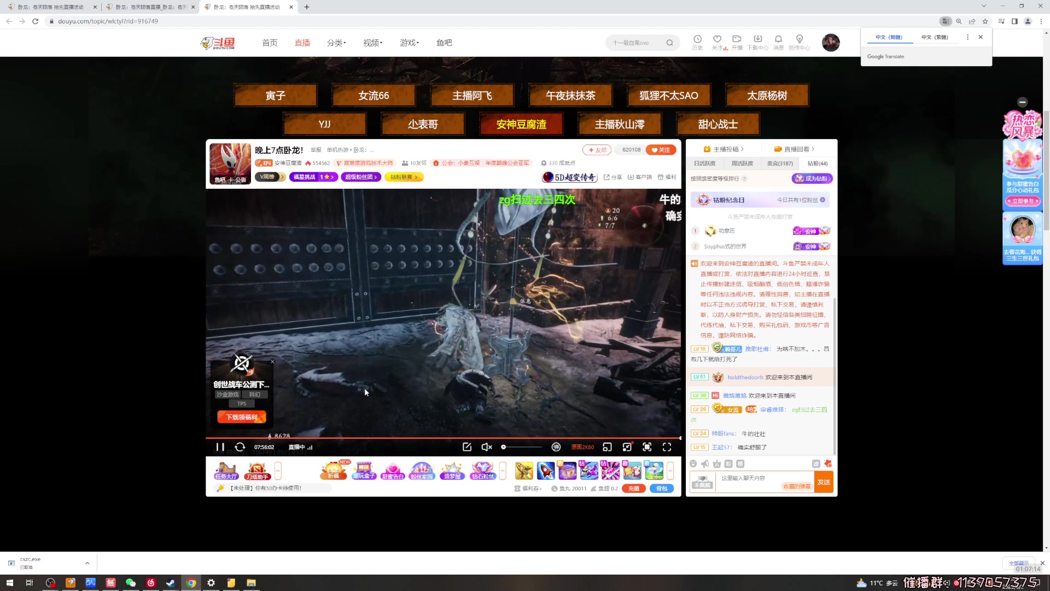Toggle the widescreen theater mode icon
Viewport: 1050px width, 591px height.
(627, 447)
